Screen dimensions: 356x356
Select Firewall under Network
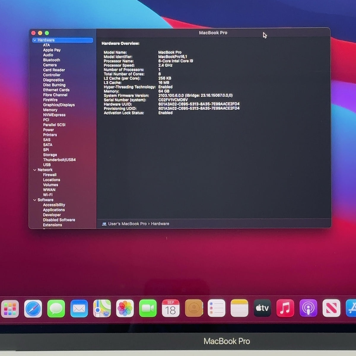click(x=50, y=175)
